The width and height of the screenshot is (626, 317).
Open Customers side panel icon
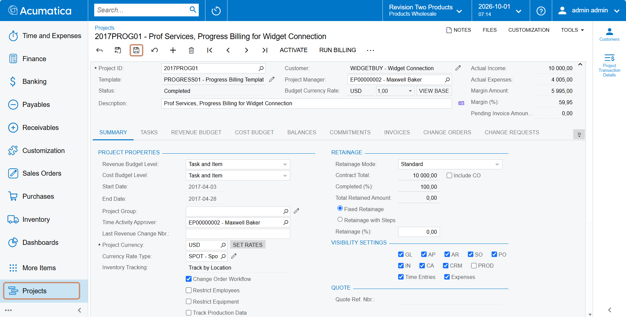[609, 35]
